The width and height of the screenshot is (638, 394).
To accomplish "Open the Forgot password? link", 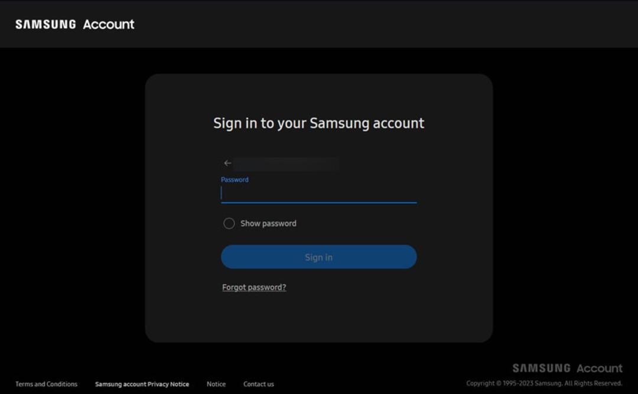I will (254, 287).
